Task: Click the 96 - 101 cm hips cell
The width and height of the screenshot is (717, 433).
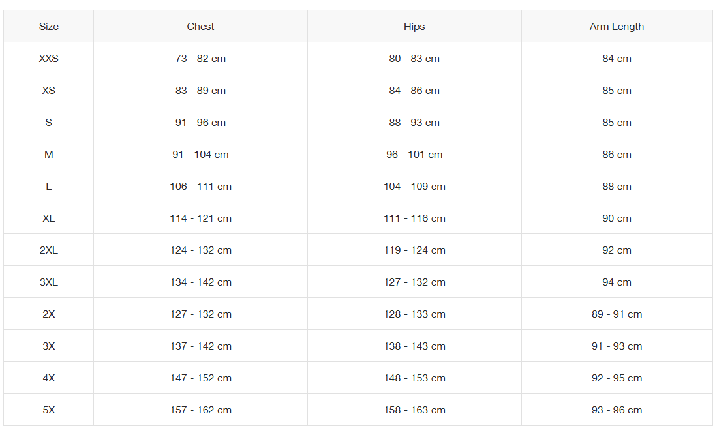Action: pyautogui.click(x=414, y=155)
